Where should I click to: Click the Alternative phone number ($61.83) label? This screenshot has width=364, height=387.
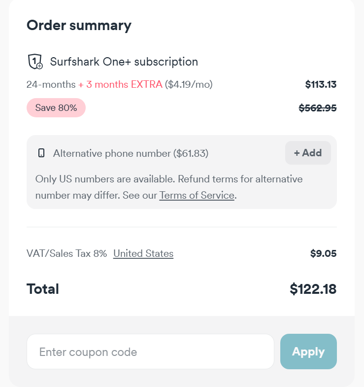[x=131, y=153]
